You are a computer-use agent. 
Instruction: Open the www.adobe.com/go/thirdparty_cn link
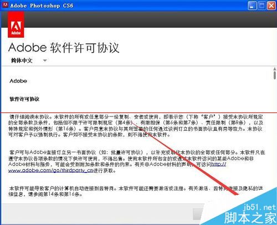click(x=50, y=170)
